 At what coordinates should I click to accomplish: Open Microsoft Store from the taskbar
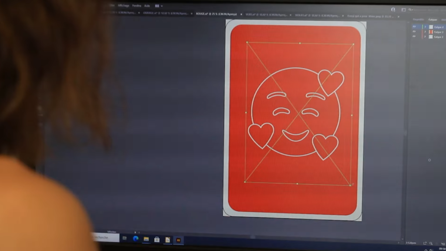click(x=157, y=240)
